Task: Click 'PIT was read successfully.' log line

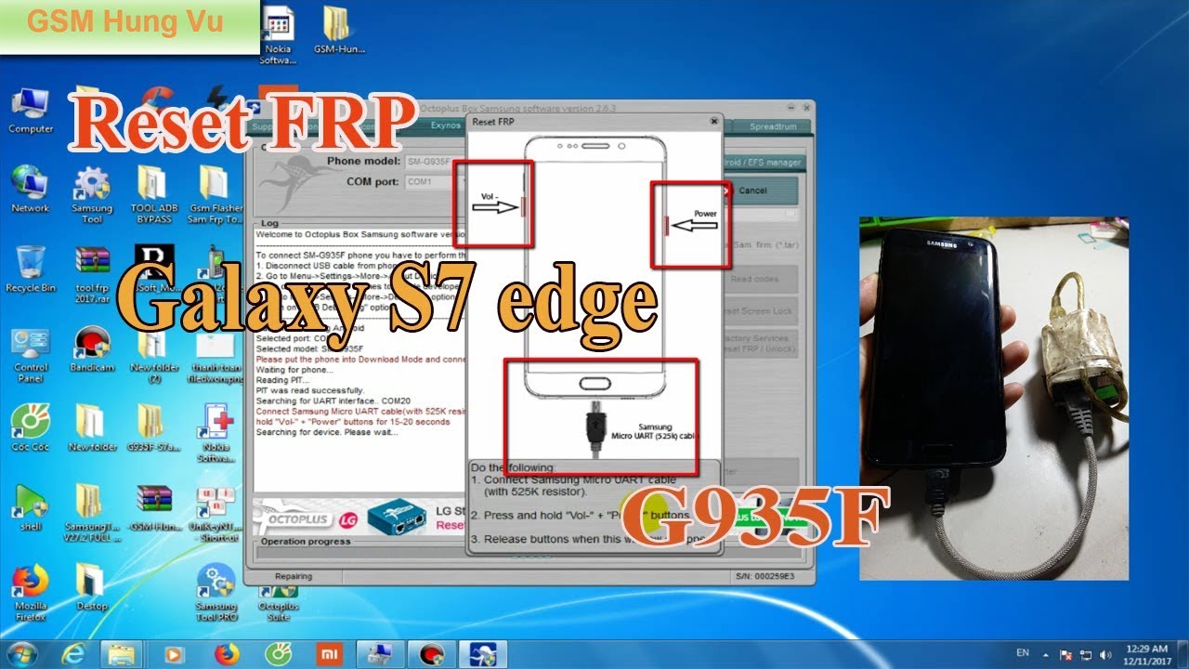Action: pos(311,390)
